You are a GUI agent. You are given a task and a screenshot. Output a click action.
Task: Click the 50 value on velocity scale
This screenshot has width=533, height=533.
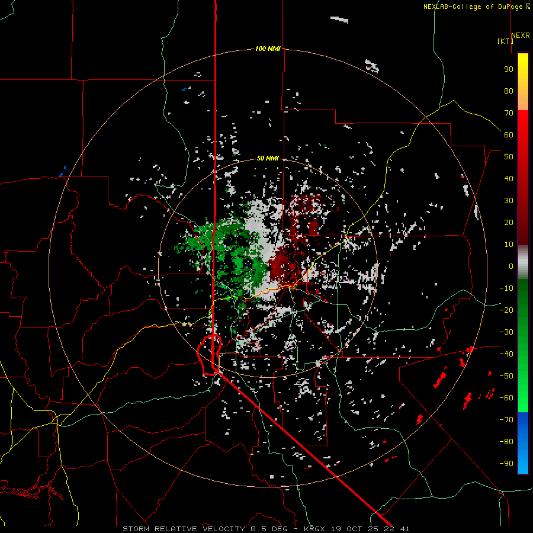509,156
